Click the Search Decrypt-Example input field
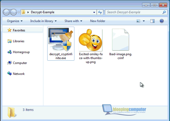This screenshot has width=170, height=121. (x=133, y=12)
